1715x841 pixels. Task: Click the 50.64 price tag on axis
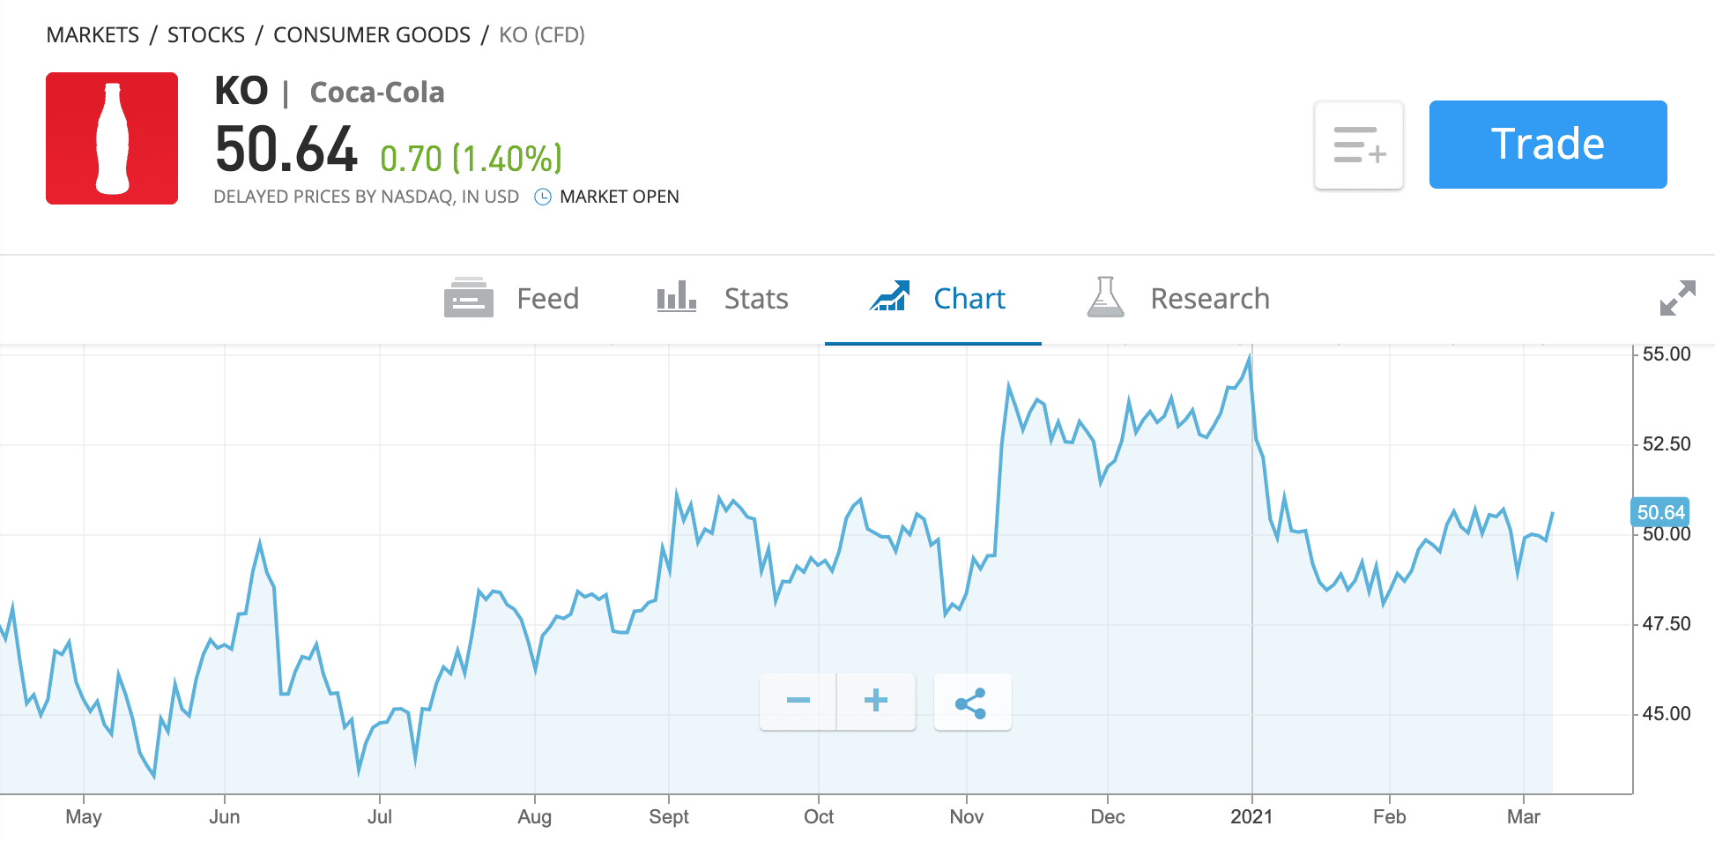click(x=1660, y=512)
